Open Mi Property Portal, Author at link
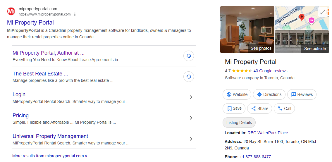Viewport: 332px width, 162px height. point(49,53)
